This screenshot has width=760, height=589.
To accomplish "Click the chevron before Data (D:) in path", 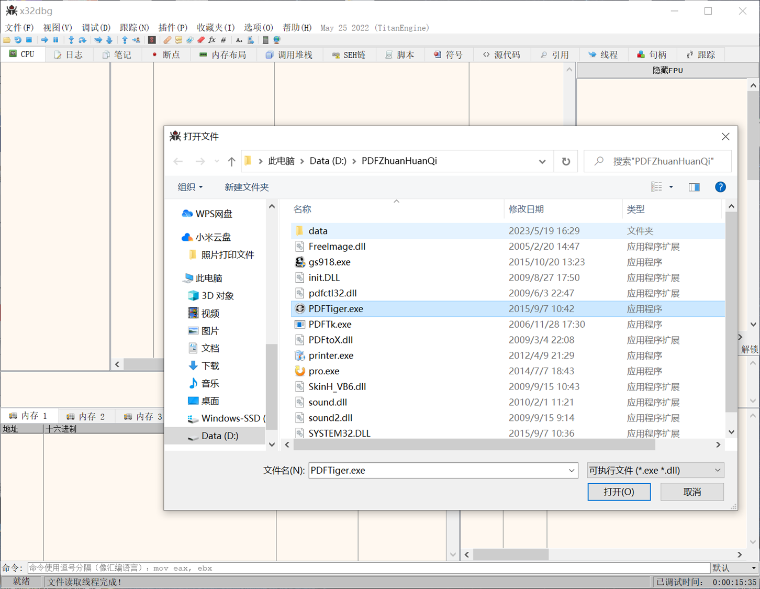I will click(302, 161).
